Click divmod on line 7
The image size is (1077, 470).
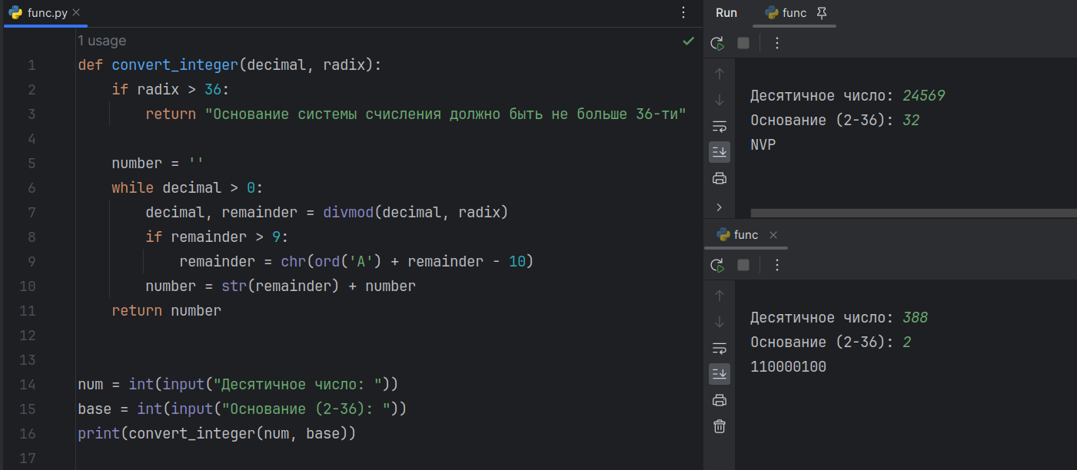pyautogui.click(x=348, y=213)
